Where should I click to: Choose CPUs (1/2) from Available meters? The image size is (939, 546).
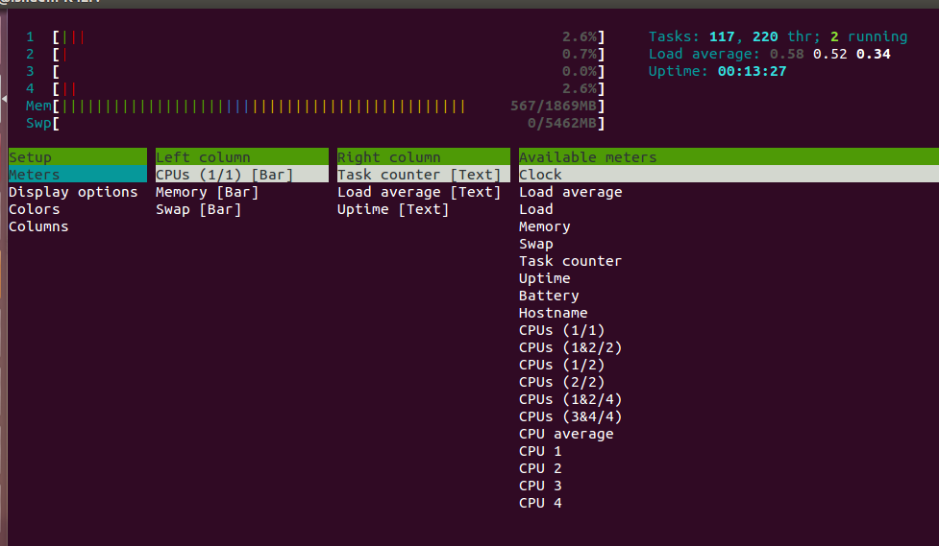561,365
